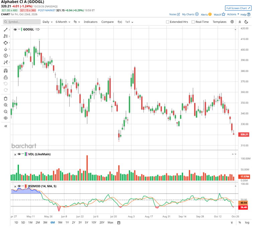Select the Max time range tab
This screenshot has width=257, height=228.
[x=110, y=223]
